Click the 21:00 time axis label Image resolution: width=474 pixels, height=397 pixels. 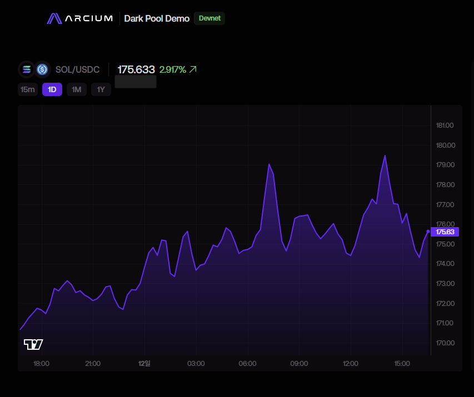[93, 364]
